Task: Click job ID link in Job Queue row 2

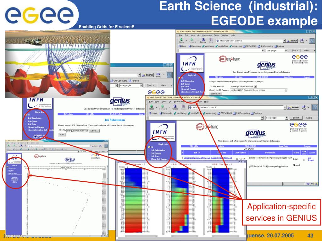Action: (197, 158)
